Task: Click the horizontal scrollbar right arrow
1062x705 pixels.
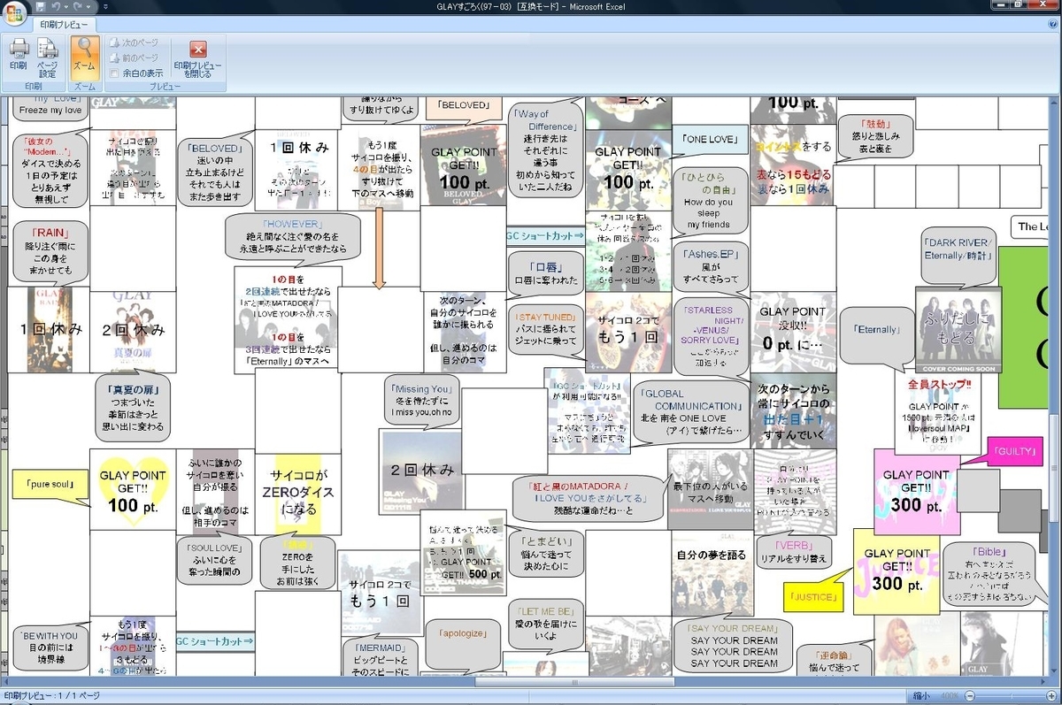Action: click(x=1041, y=682)
